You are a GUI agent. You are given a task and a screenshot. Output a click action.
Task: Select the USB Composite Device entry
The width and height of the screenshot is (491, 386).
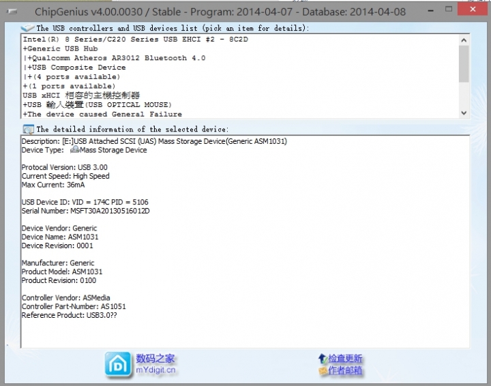(x=74, y=68)
